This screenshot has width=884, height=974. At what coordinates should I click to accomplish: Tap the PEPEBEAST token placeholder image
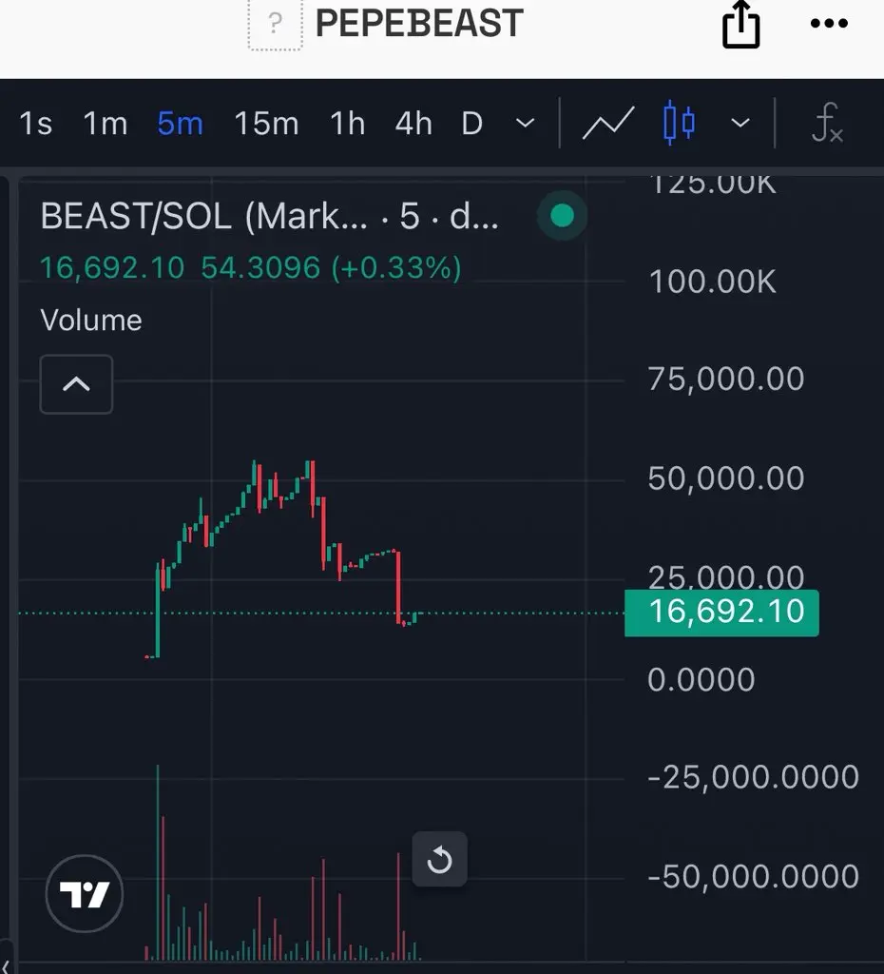click(x=275, y=24)
